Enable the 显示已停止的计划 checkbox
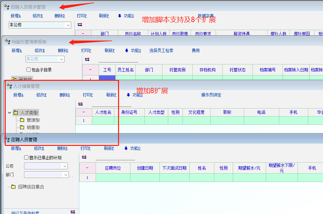This screenshot has height=214, width=323. [x=26, y=158]
